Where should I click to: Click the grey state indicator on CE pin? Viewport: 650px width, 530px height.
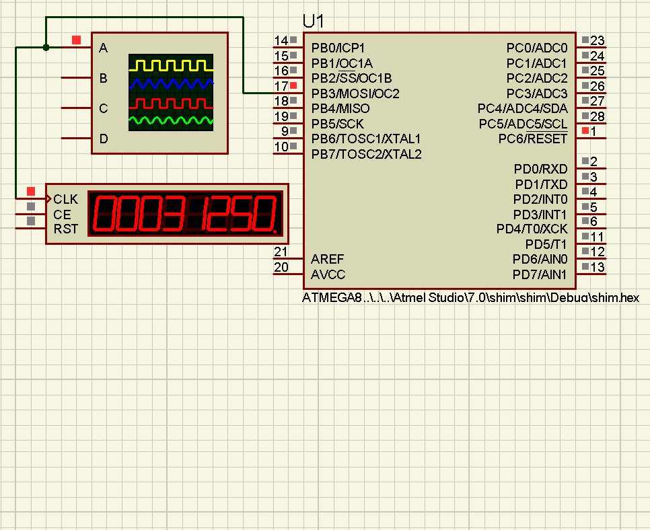(x=31, y=206)
